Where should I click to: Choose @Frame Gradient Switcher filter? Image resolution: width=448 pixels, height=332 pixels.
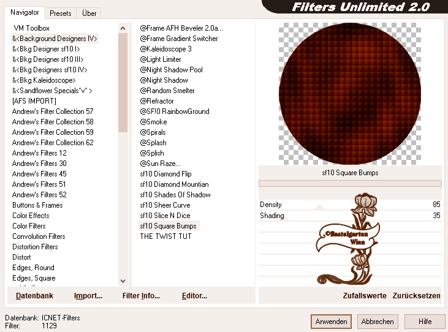(178, 39)
